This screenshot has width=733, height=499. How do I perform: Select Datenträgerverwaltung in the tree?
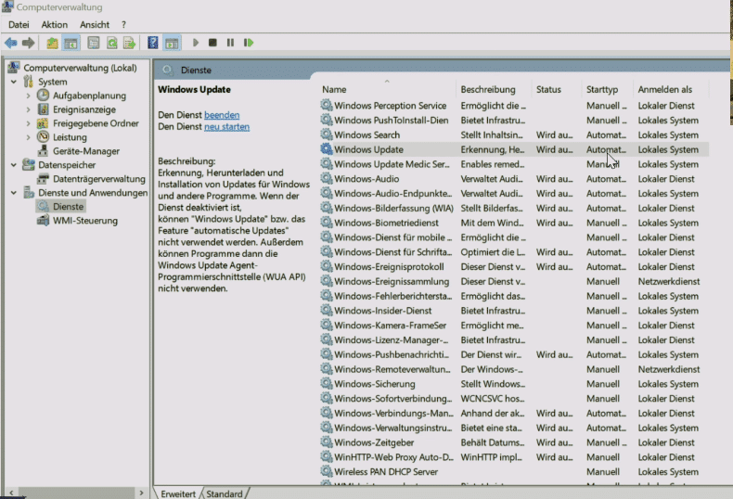(x=98, y=179)
